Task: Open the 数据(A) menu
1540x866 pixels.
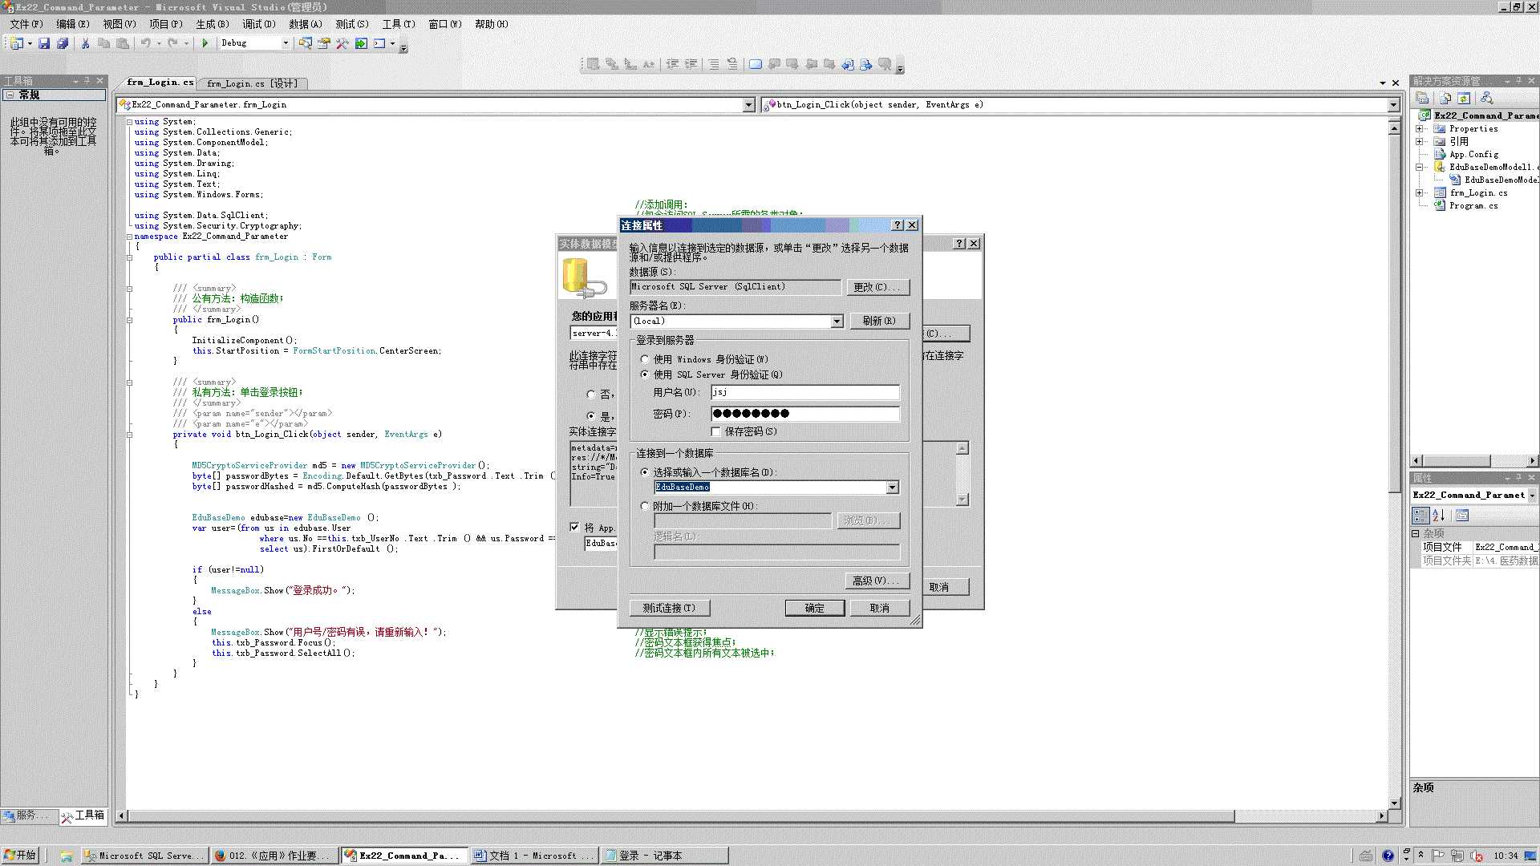Action: (x=305, y=24)
